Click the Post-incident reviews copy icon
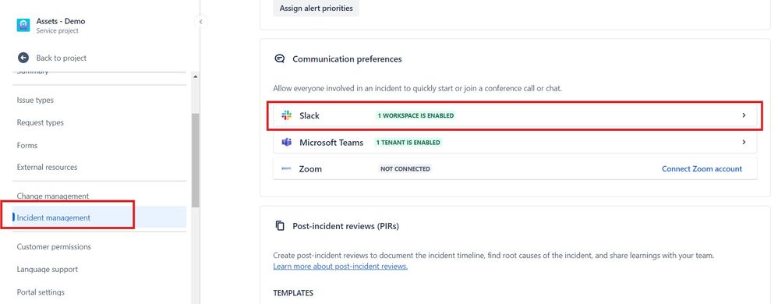Viewport: 778px width, 304px height. 280,226
